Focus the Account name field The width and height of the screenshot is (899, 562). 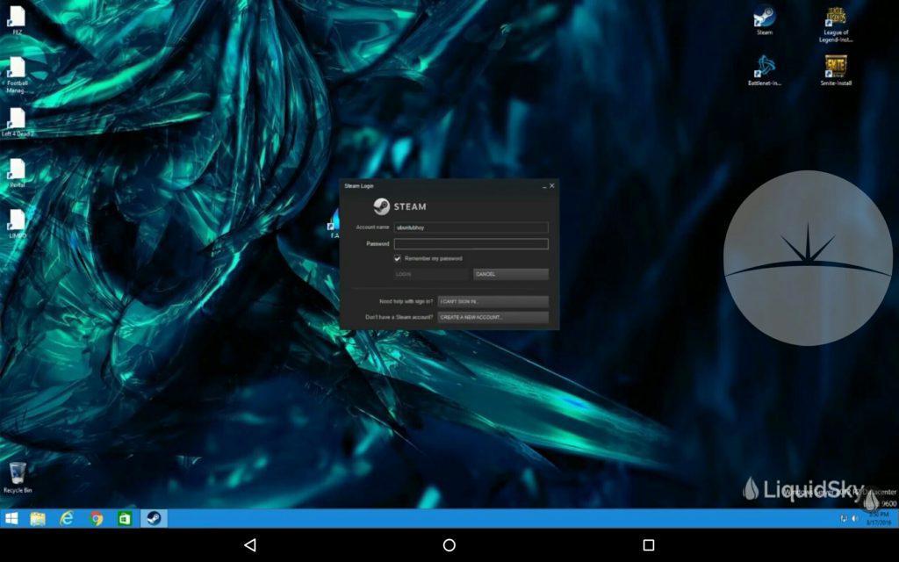(471, 227)
